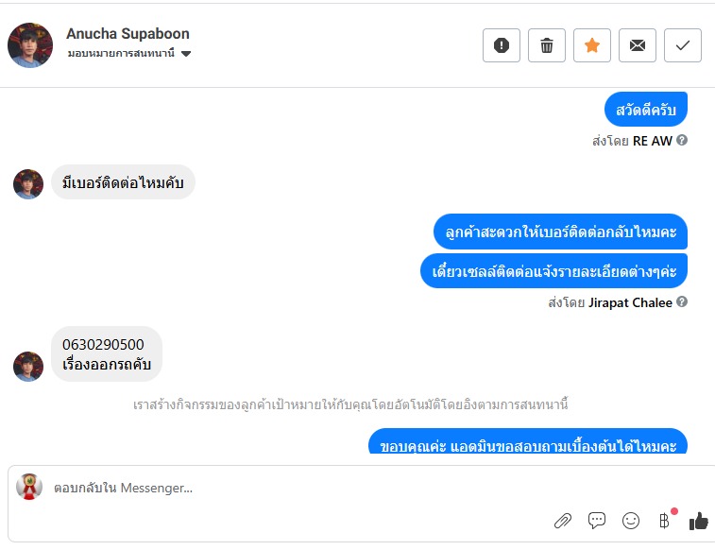Toggle the orange follow-up star
The height and width of the screenshot is (550, 715).
point(592,45)
